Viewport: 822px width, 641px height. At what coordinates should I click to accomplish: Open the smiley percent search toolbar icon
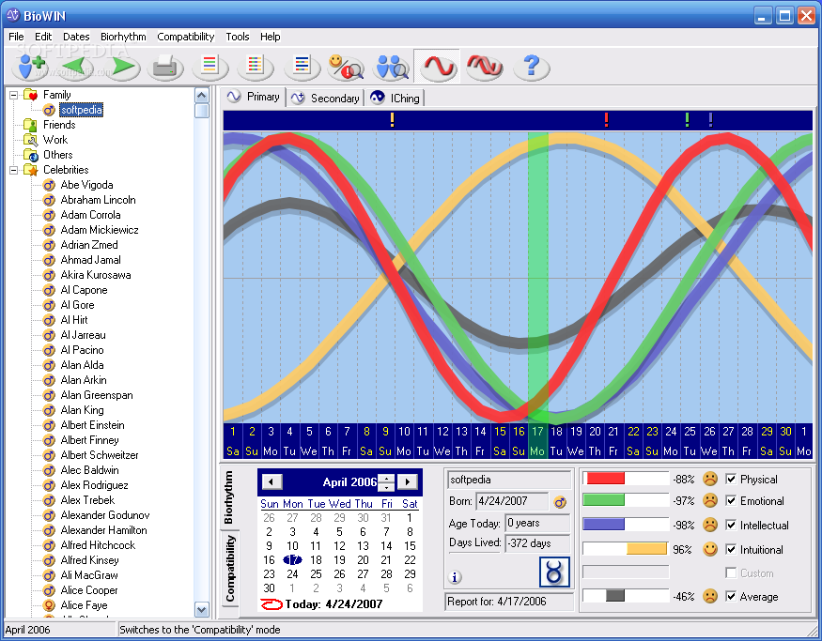click(x=346, y=67)
